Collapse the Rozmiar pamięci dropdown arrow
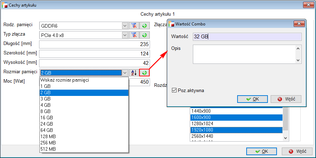Viewport: 316px width, 158px height. click(125, 73)
